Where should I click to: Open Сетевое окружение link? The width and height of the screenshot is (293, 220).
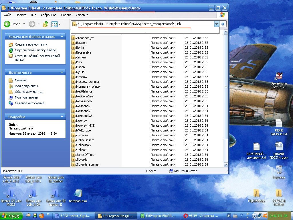[x=29, y=103]
